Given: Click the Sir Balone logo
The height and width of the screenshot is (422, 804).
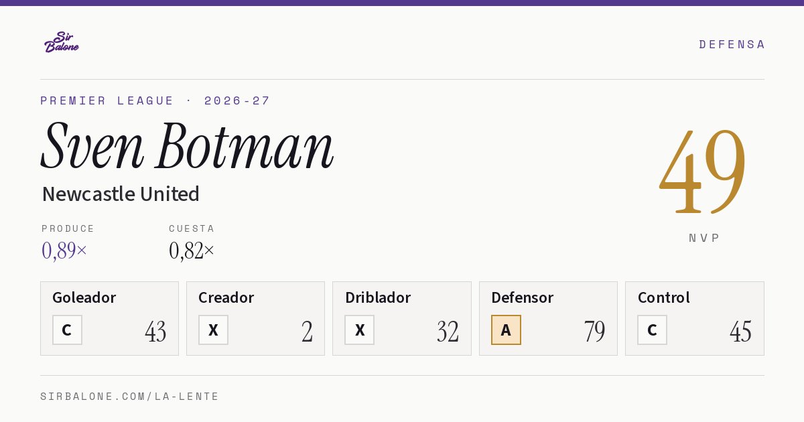Looking at the screenshot, I should tap(62, 42).
